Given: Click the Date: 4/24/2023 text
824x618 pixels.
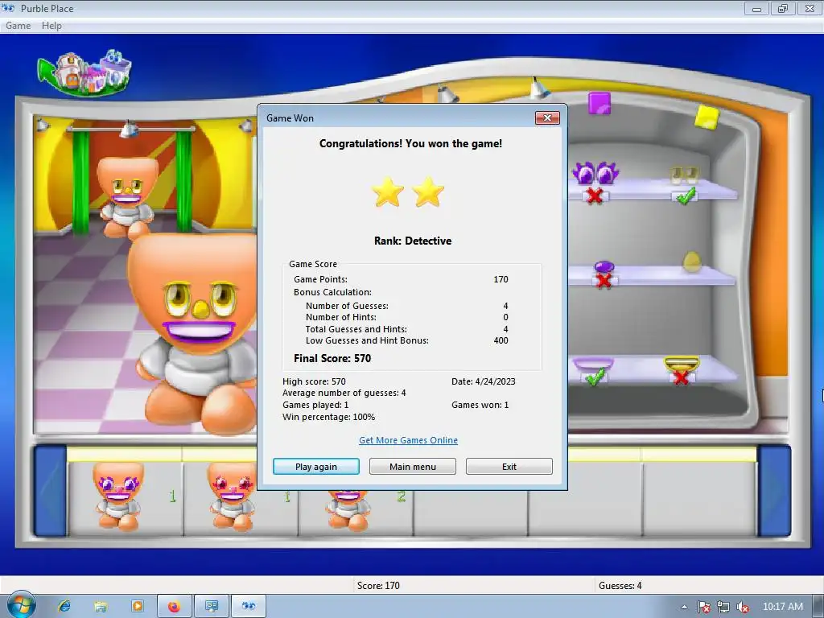Looking at the screenshot, I should [483, 381].
